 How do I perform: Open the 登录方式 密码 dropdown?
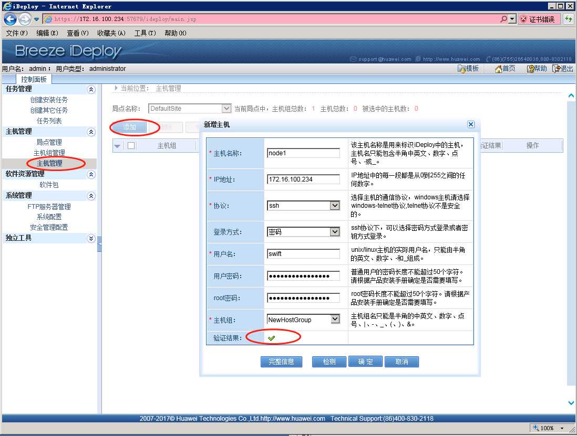click(x=303, y=232)
